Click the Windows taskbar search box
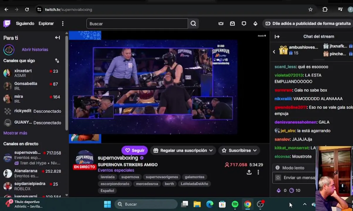This screenshot has width=353, height=211. [x=146, y=204]
